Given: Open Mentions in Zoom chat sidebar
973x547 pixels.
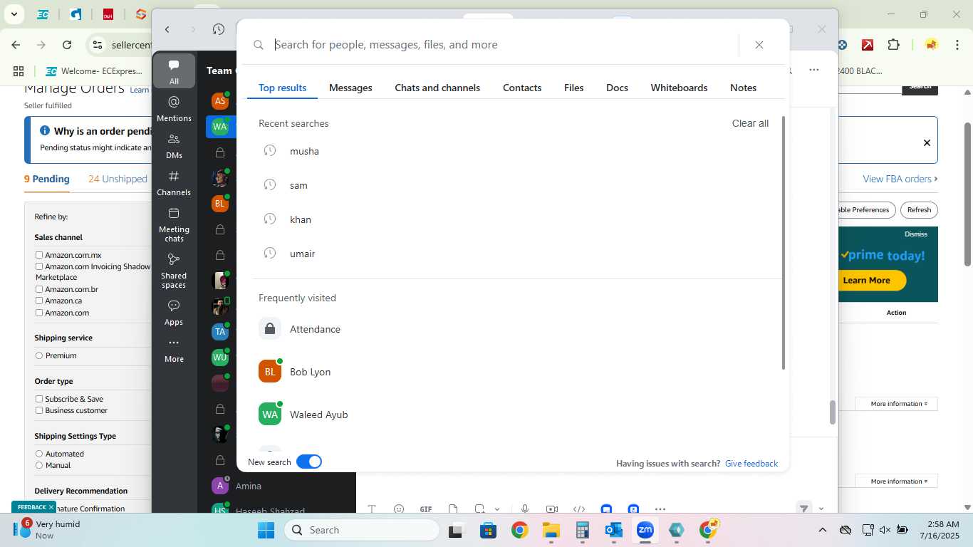Looking at the screenshot, I should pos(174,108).
